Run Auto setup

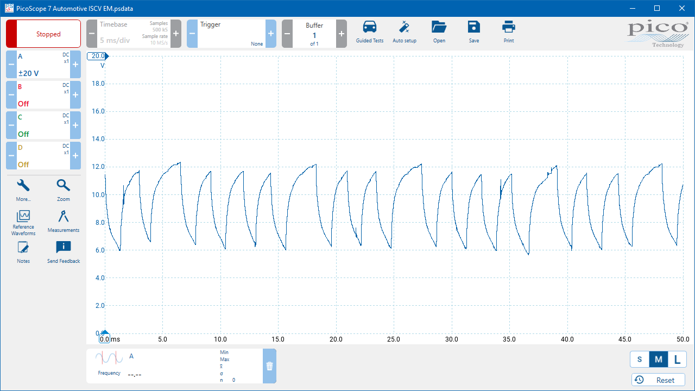404,32
